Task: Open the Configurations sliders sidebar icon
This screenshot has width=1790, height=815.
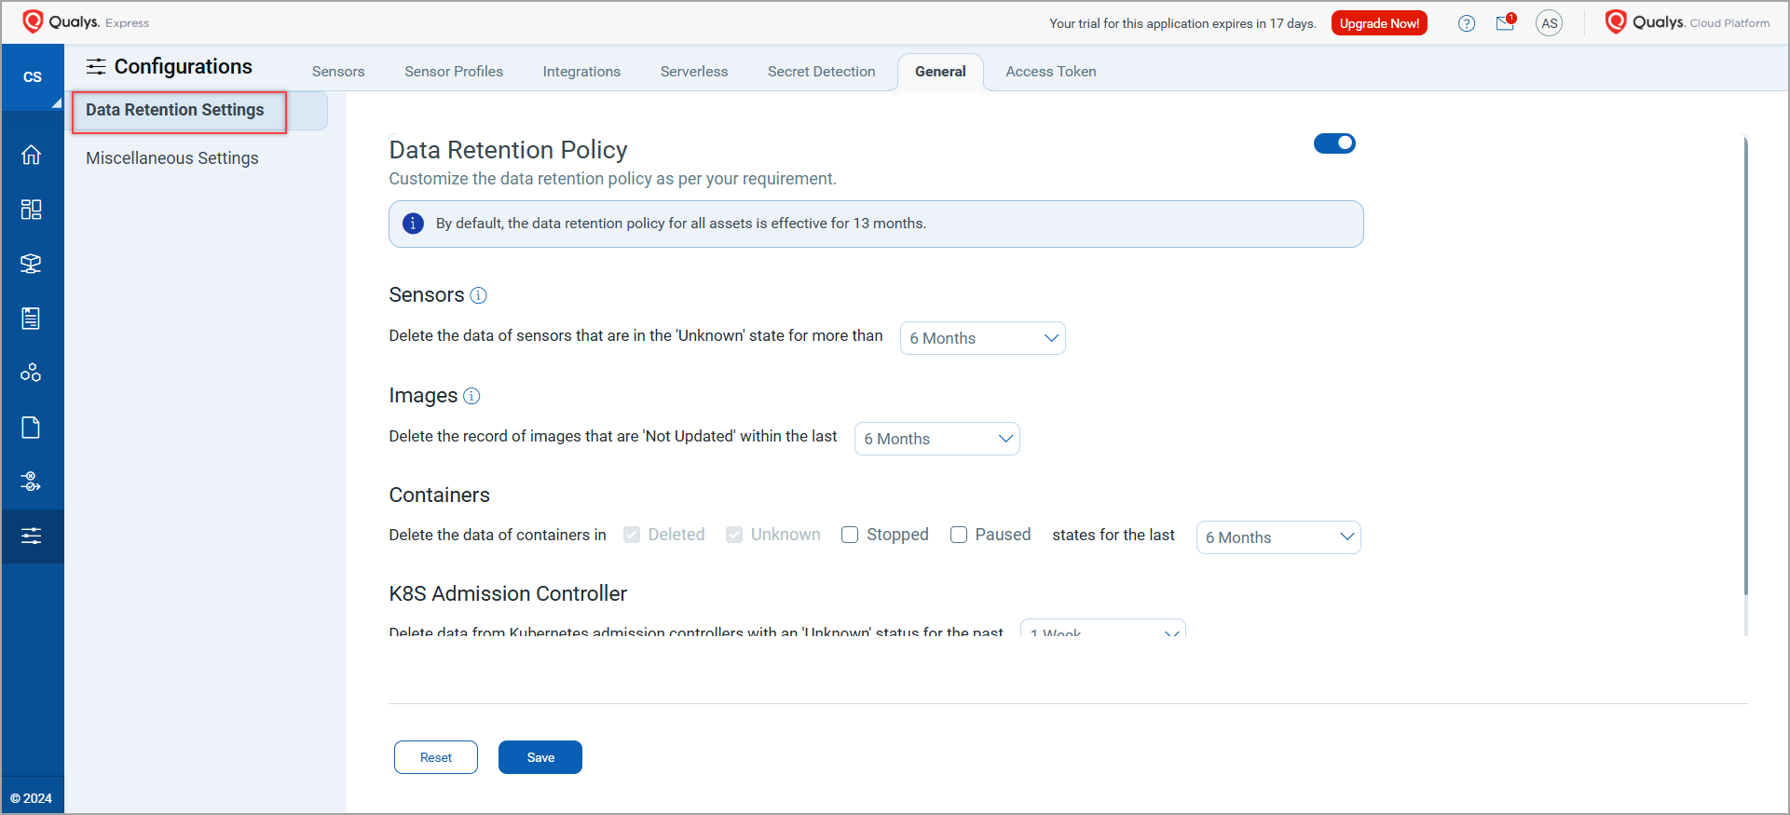Action: (33, 537)
